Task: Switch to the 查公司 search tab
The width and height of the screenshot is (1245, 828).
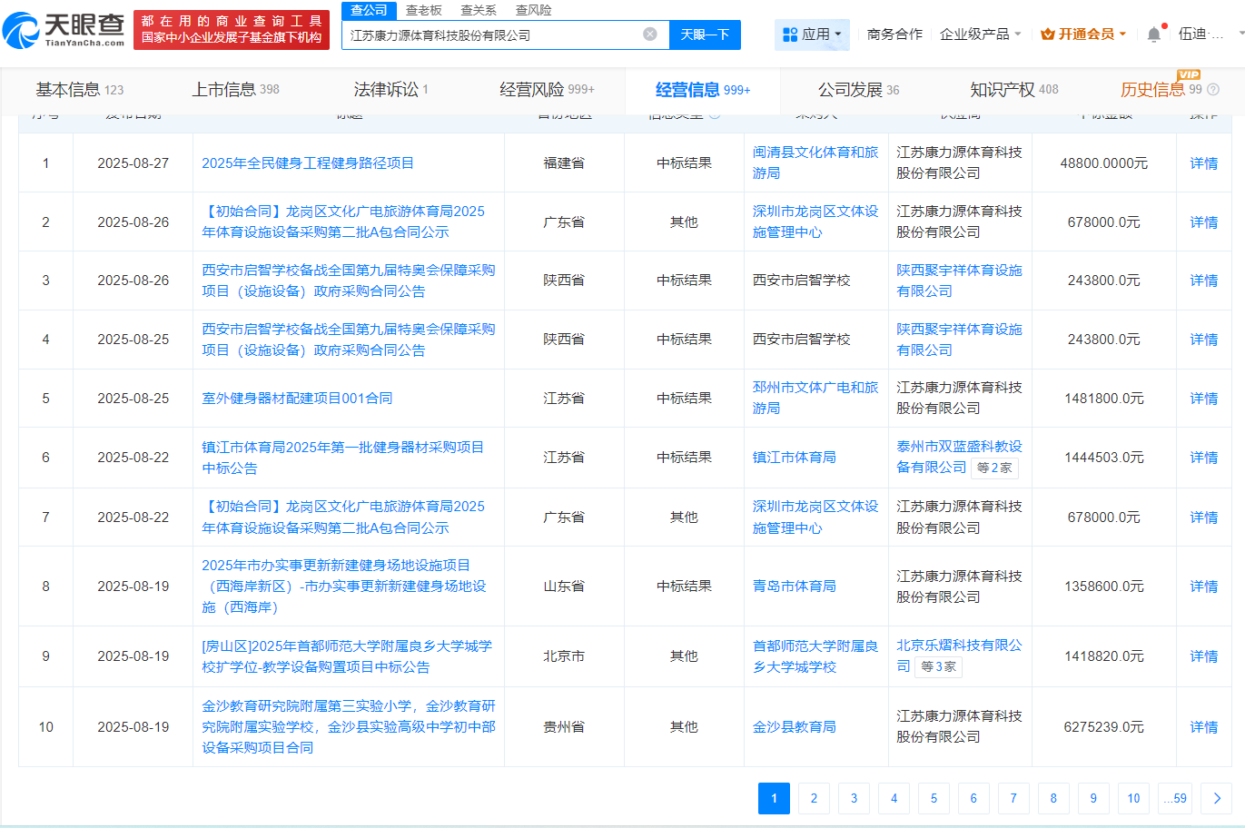Action: [369, 10]
